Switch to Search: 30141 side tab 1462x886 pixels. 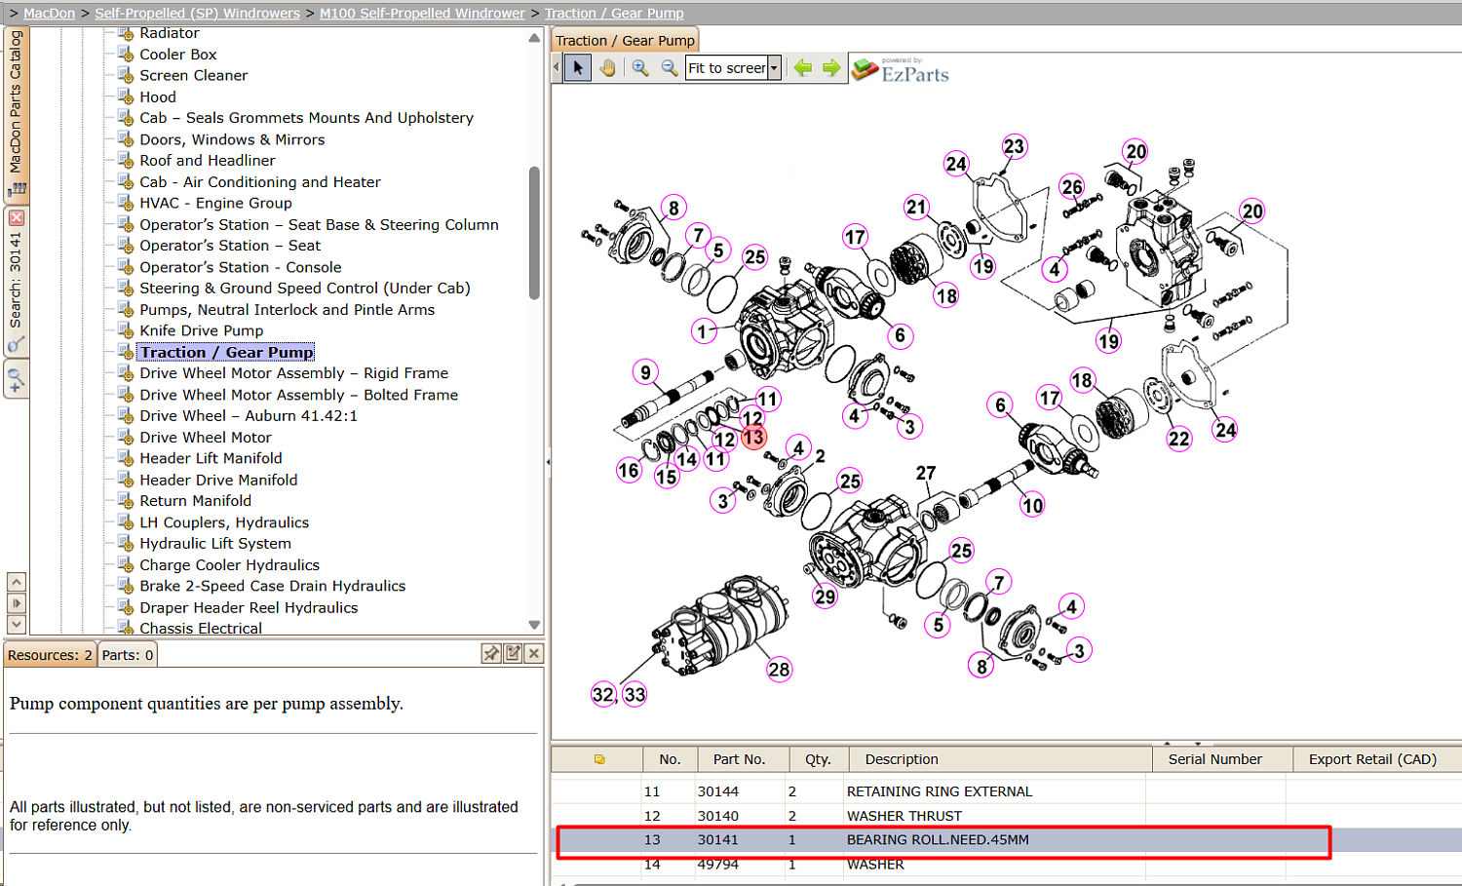(x=17, y=281)
